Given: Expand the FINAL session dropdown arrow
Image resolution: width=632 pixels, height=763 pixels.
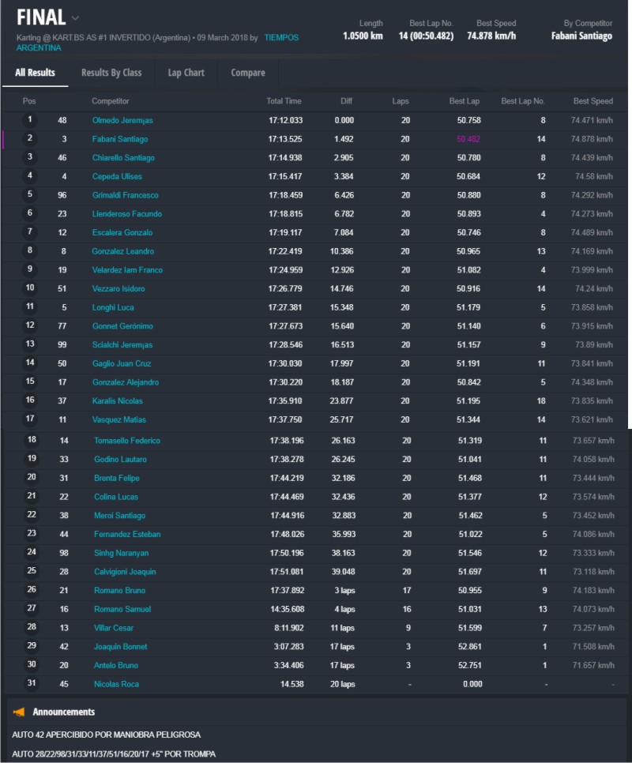Looking at the screenshot, I should (x=75, y=17).
